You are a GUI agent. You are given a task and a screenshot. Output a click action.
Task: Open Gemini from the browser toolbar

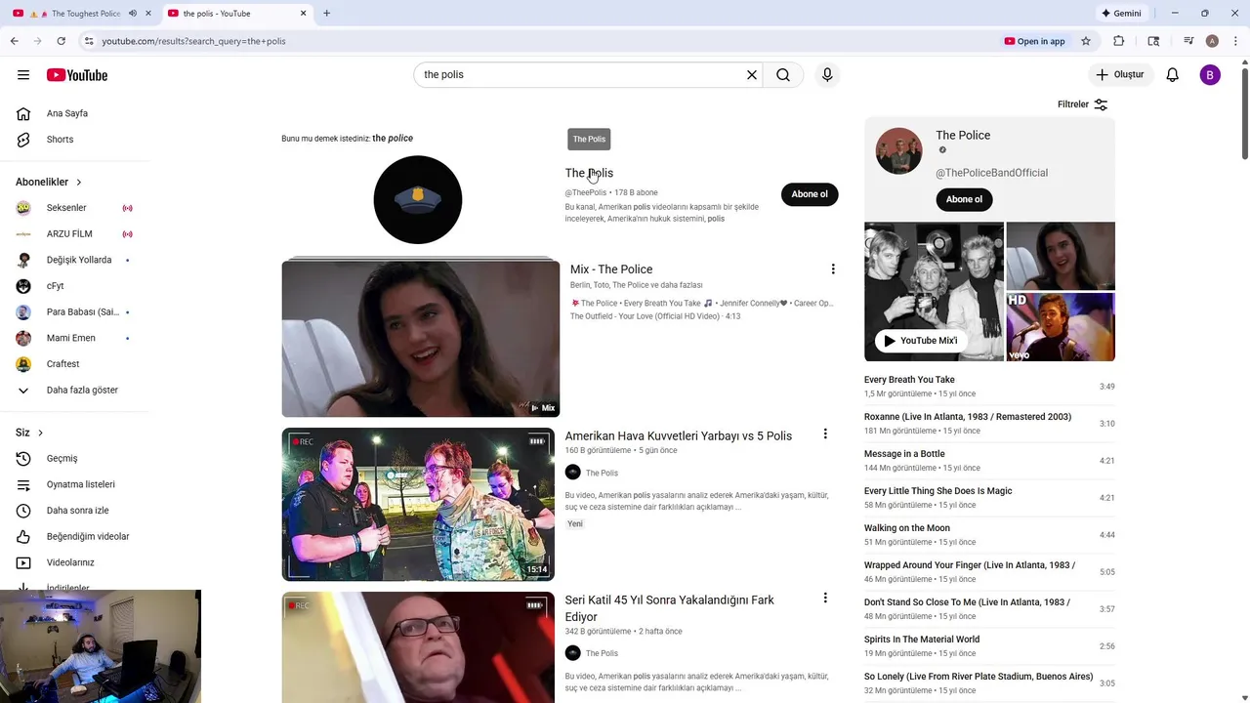pos(1121,14)
